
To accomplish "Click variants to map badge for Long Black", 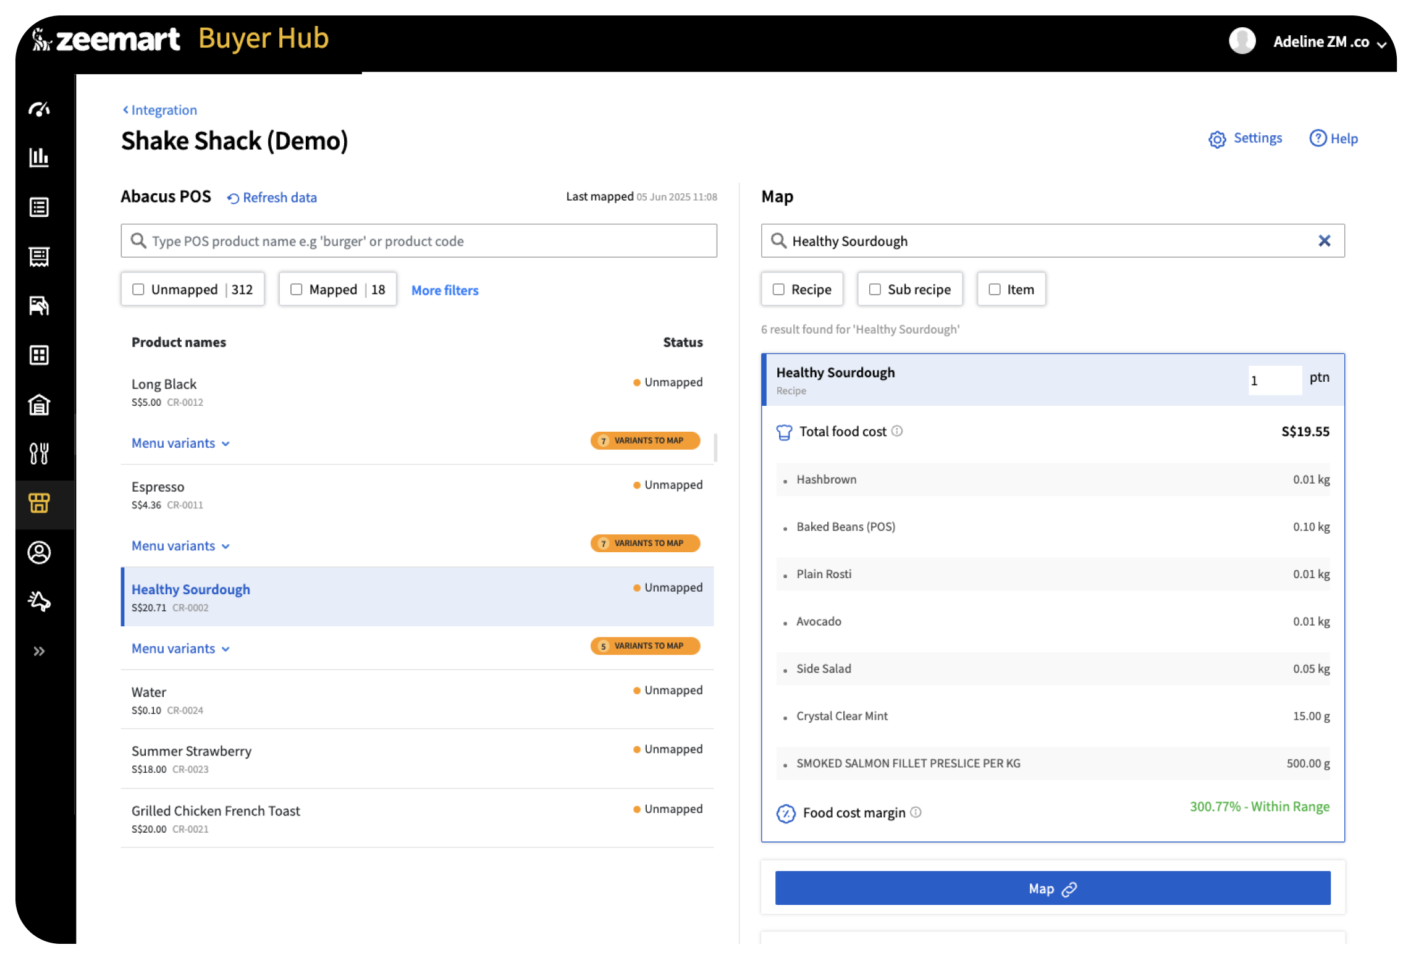I will (645, 440).
